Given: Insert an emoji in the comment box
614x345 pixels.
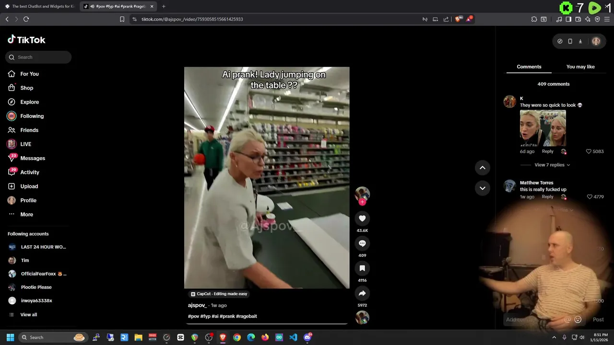Looking at the screenshot, I should click(578, 320).
